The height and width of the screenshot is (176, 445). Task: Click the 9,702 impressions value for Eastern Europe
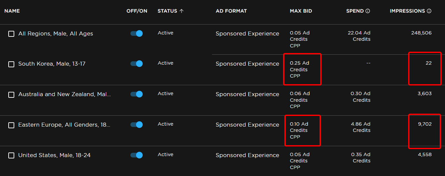click(x=424, y=124)
